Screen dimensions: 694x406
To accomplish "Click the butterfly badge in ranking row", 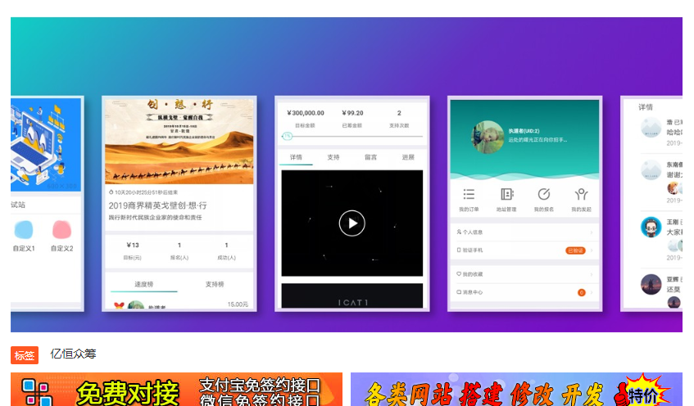I will click(119, 305).
